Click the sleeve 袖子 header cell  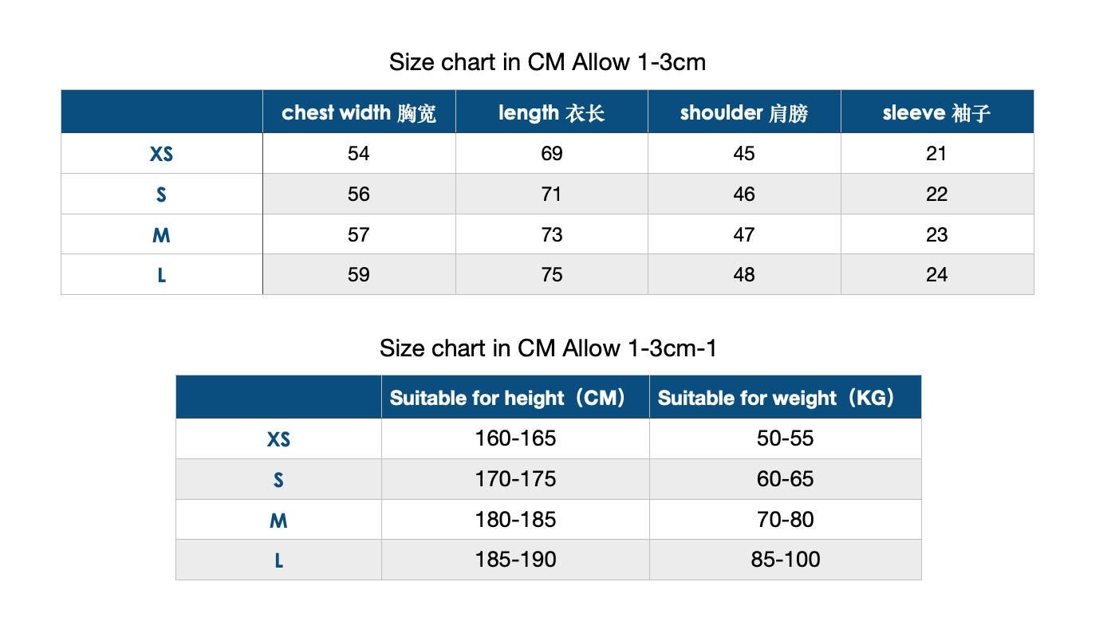click(x=937, y=112)
